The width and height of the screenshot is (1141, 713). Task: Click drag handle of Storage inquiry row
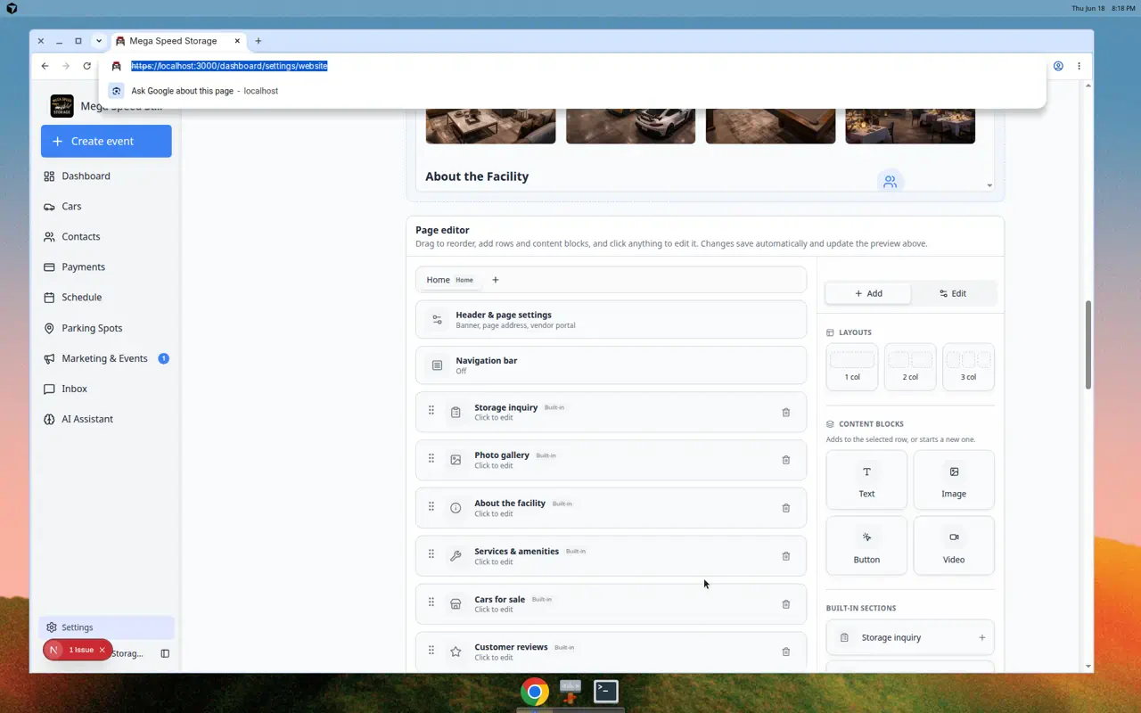click(x=431, y=411)
